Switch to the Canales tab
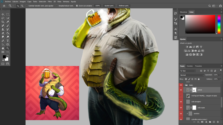This screenshot has width=223, height=125. point(190,66)
